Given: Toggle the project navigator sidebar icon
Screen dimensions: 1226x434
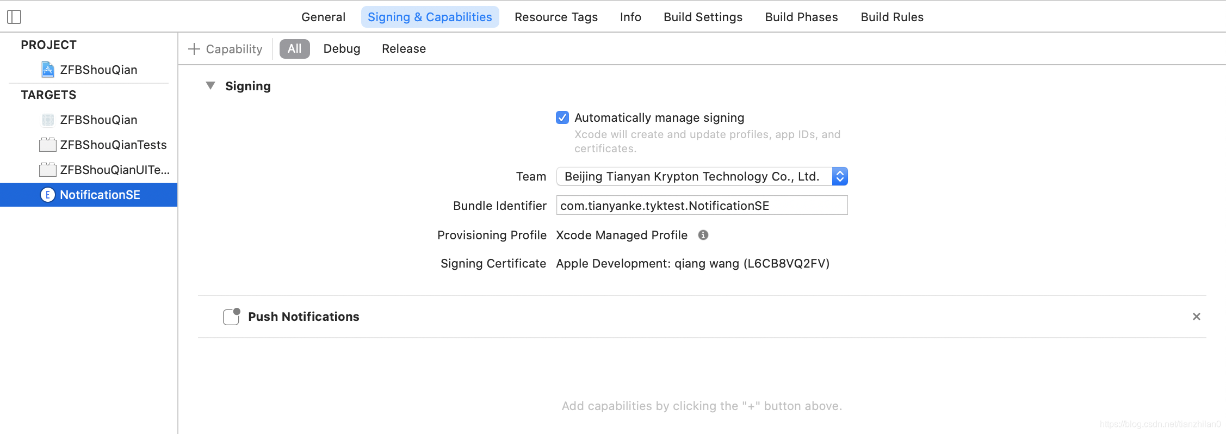Looking at the screenshot, I should 14,17.
